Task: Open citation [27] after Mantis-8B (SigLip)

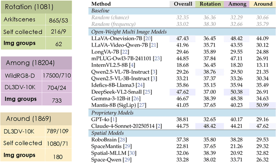Action: click(142, 105)
